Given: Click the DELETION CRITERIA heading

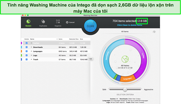Looking at the screenshot, I should [x=125, y=95].
